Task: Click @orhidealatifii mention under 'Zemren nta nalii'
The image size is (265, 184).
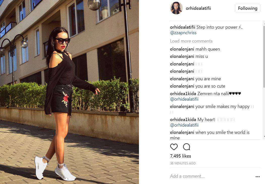Action: 184,99
